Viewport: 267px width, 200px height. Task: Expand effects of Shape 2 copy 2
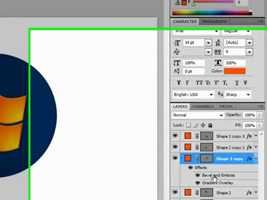click(256, 147)
